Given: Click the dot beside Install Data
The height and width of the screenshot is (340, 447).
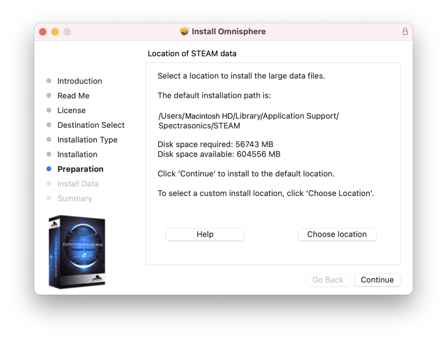Looking at the screenshot, I should pos(49,183).
